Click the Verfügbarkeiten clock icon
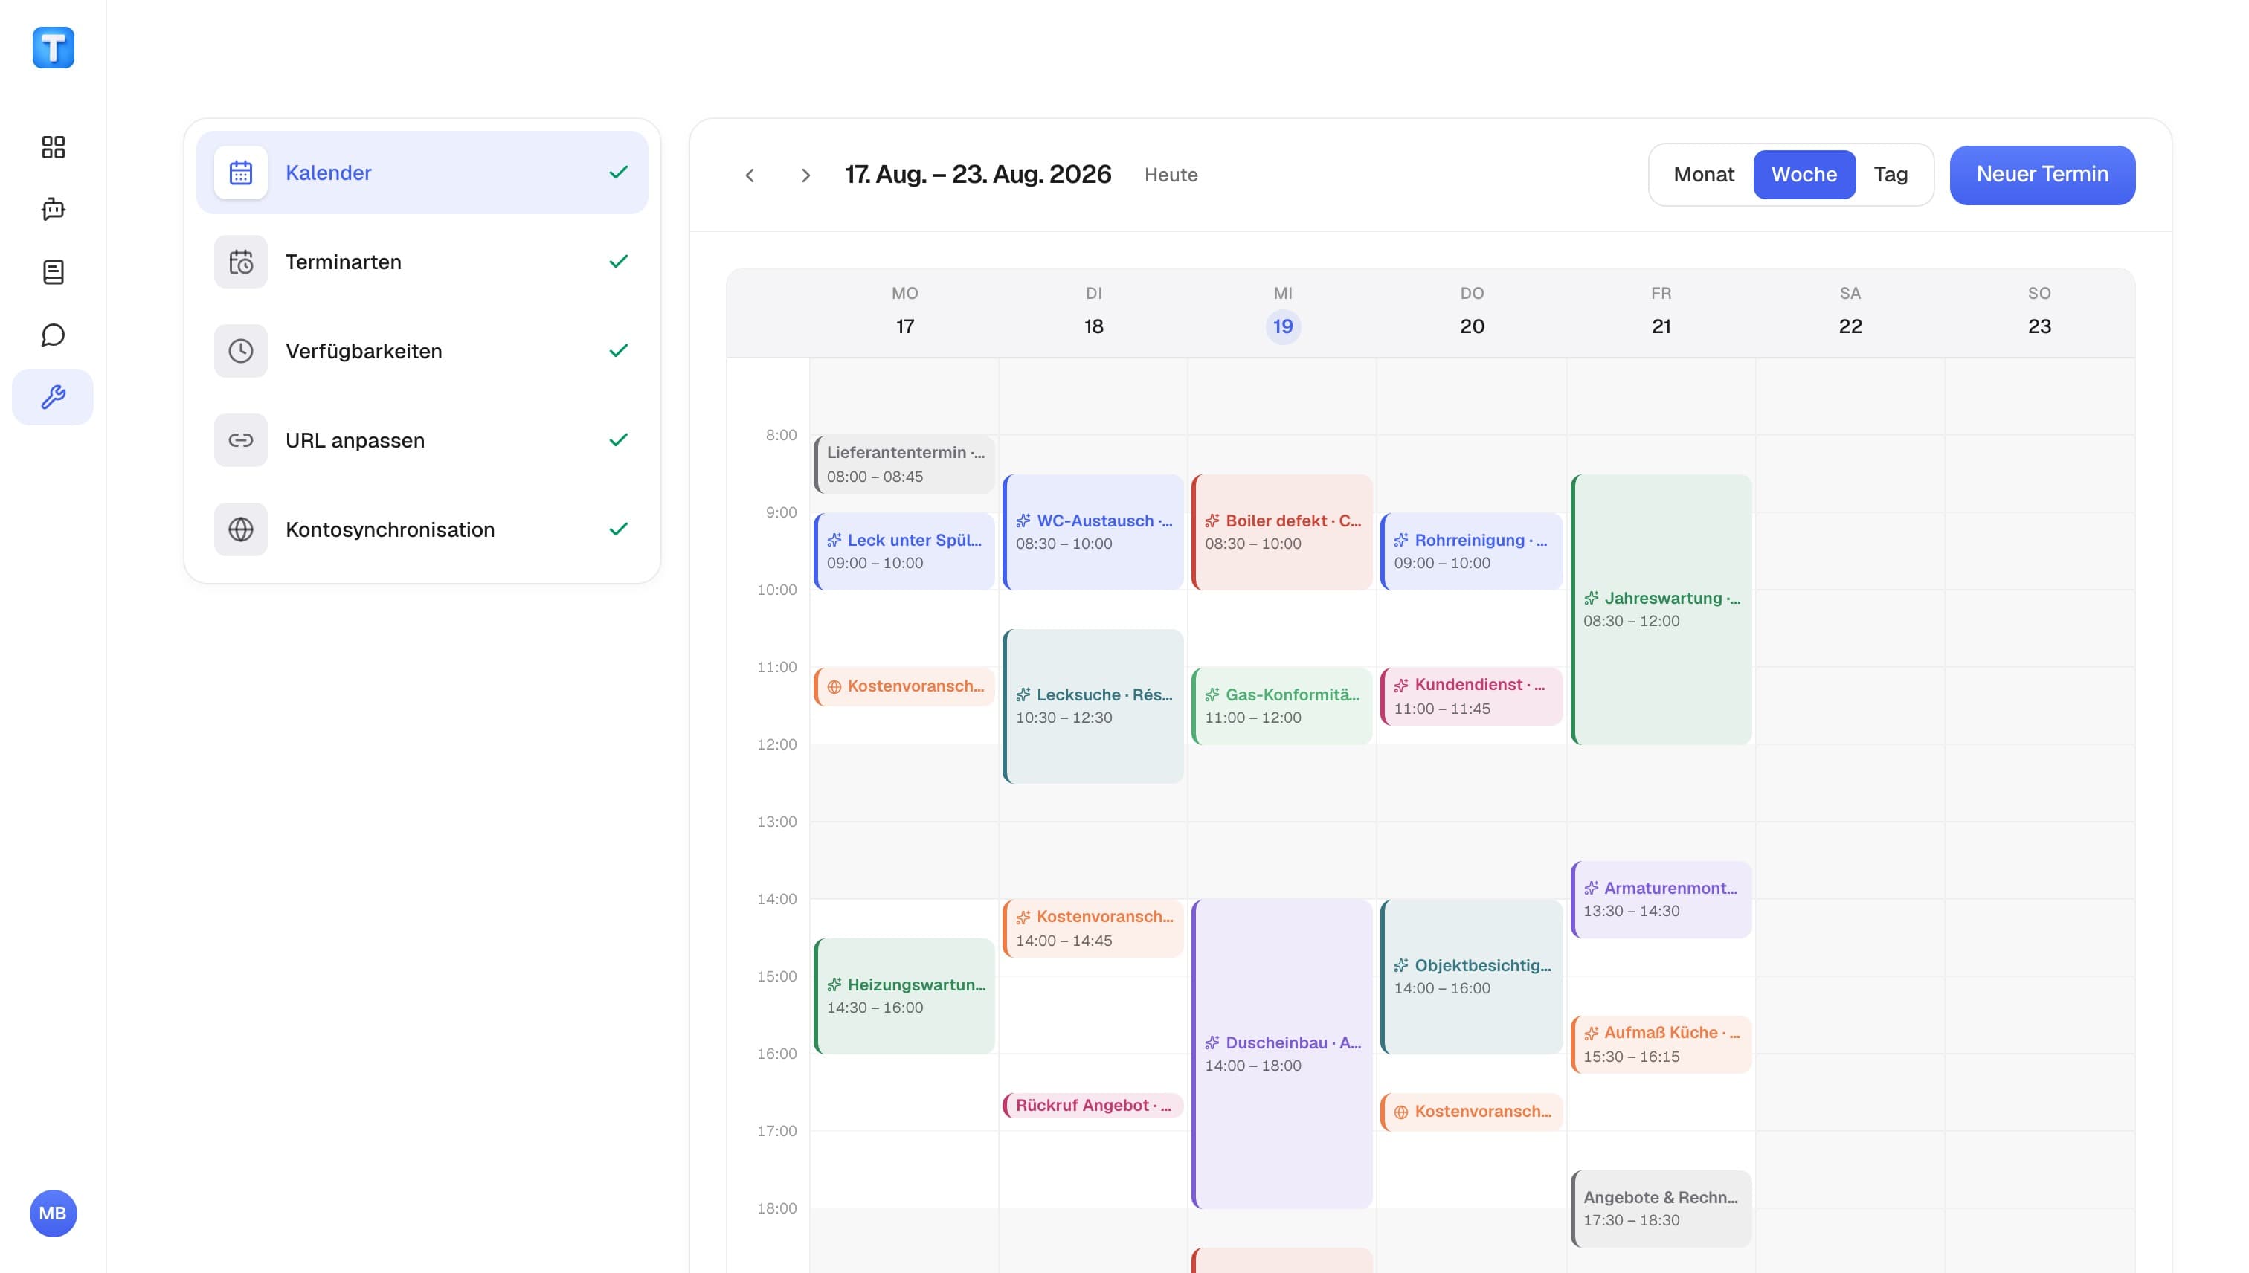 pos(240,351)
